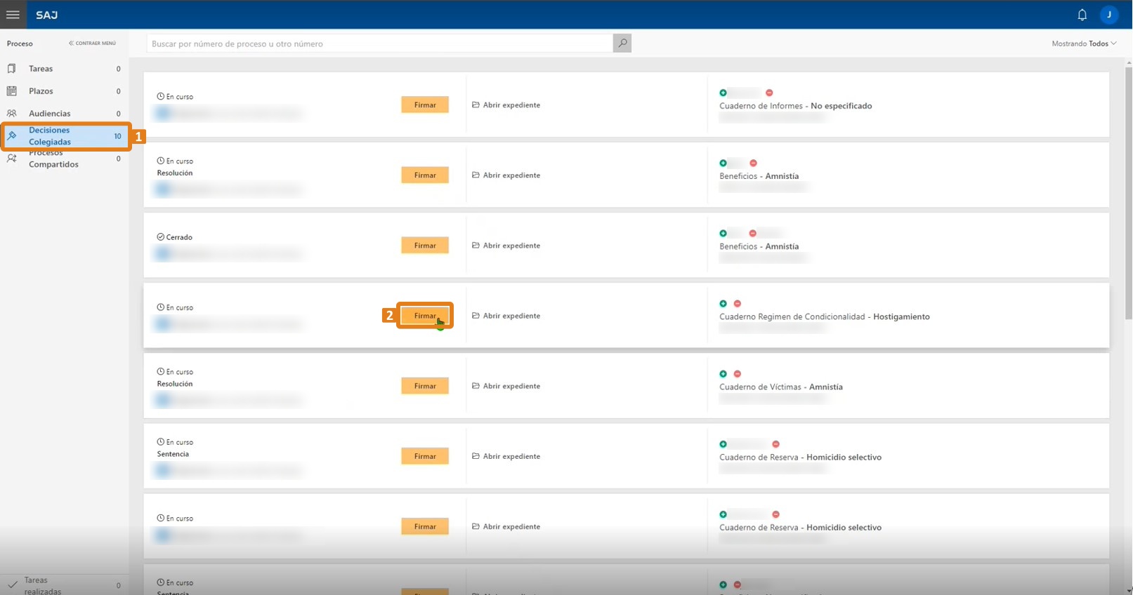Click Abrir expediente for Cuaderno de Informes

(x=506, y=105)
